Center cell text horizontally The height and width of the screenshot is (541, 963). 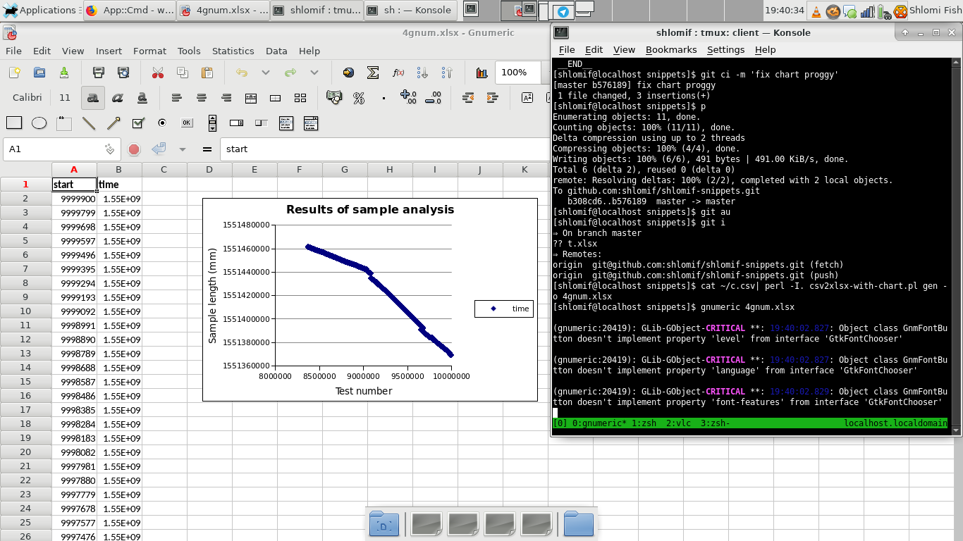coord(202,98)
